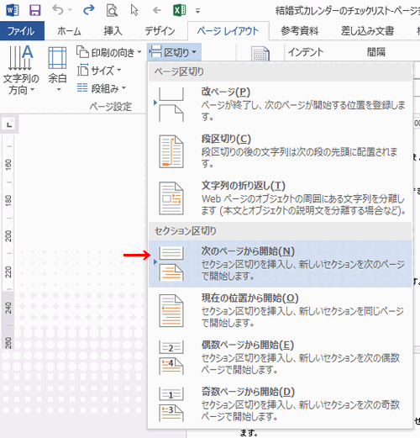Click the セクション区切り section header
This screenshot has width=420, height=438.
coord(281,231)
